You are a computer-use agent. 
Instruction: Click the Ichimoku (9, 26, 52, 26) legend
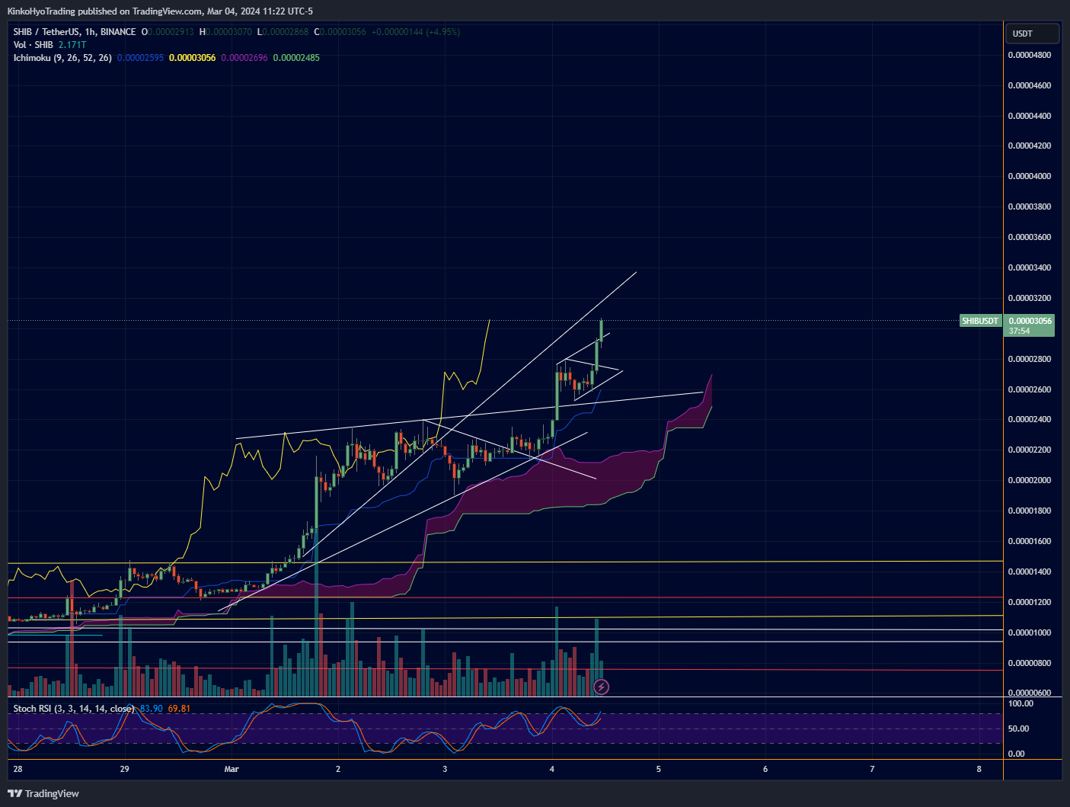(62, 58)
